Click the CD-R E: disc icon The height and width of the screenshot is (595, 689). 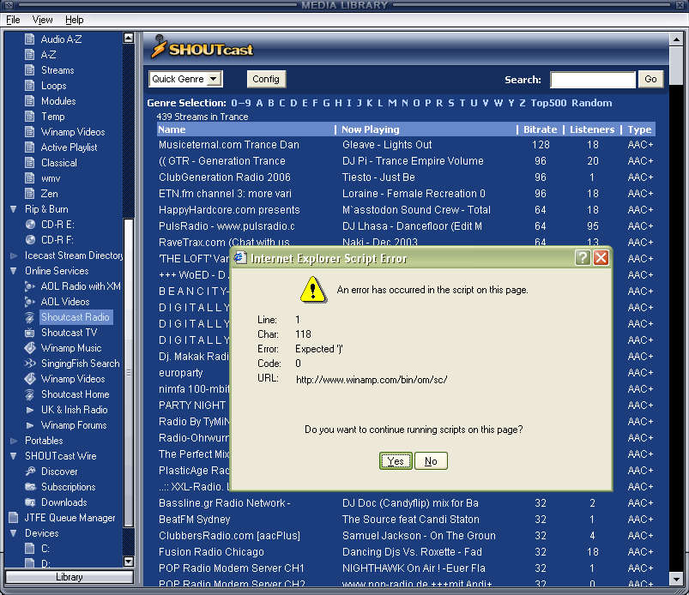click(30, 225)
